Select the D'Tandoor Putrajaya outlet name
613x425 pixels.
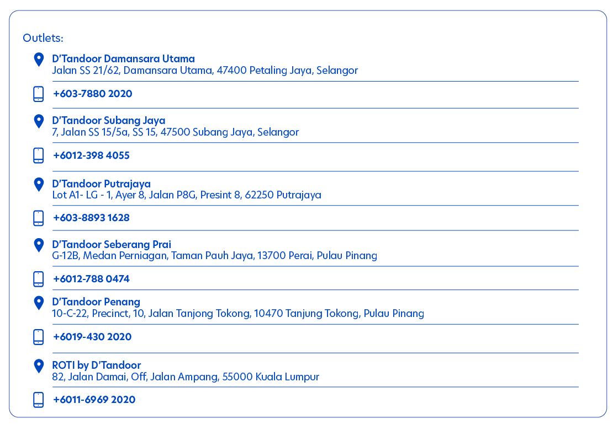point(101,184)
